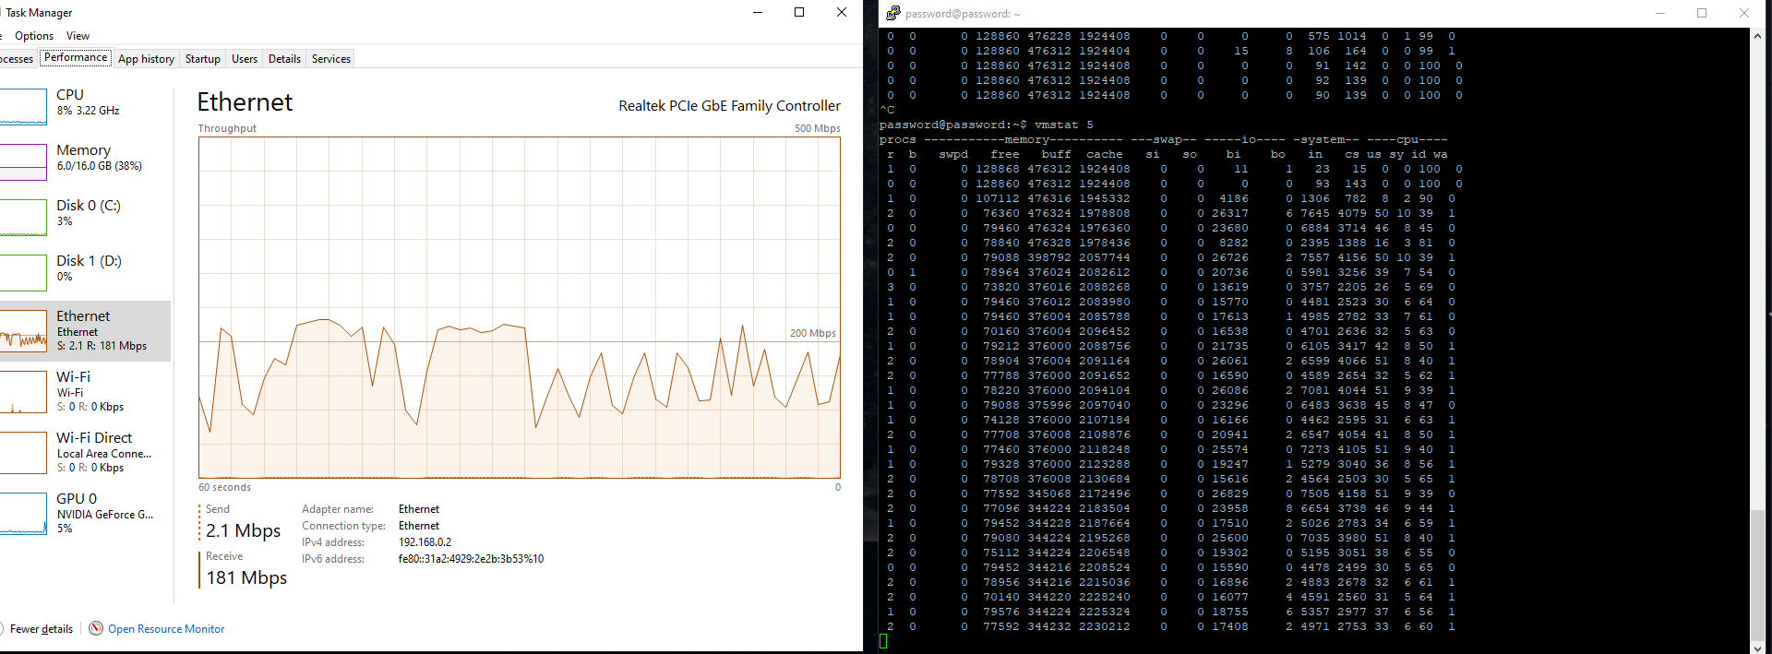Switch to the Details tab
This screenshot has height=654, width=1772.
tap(284, 59)
